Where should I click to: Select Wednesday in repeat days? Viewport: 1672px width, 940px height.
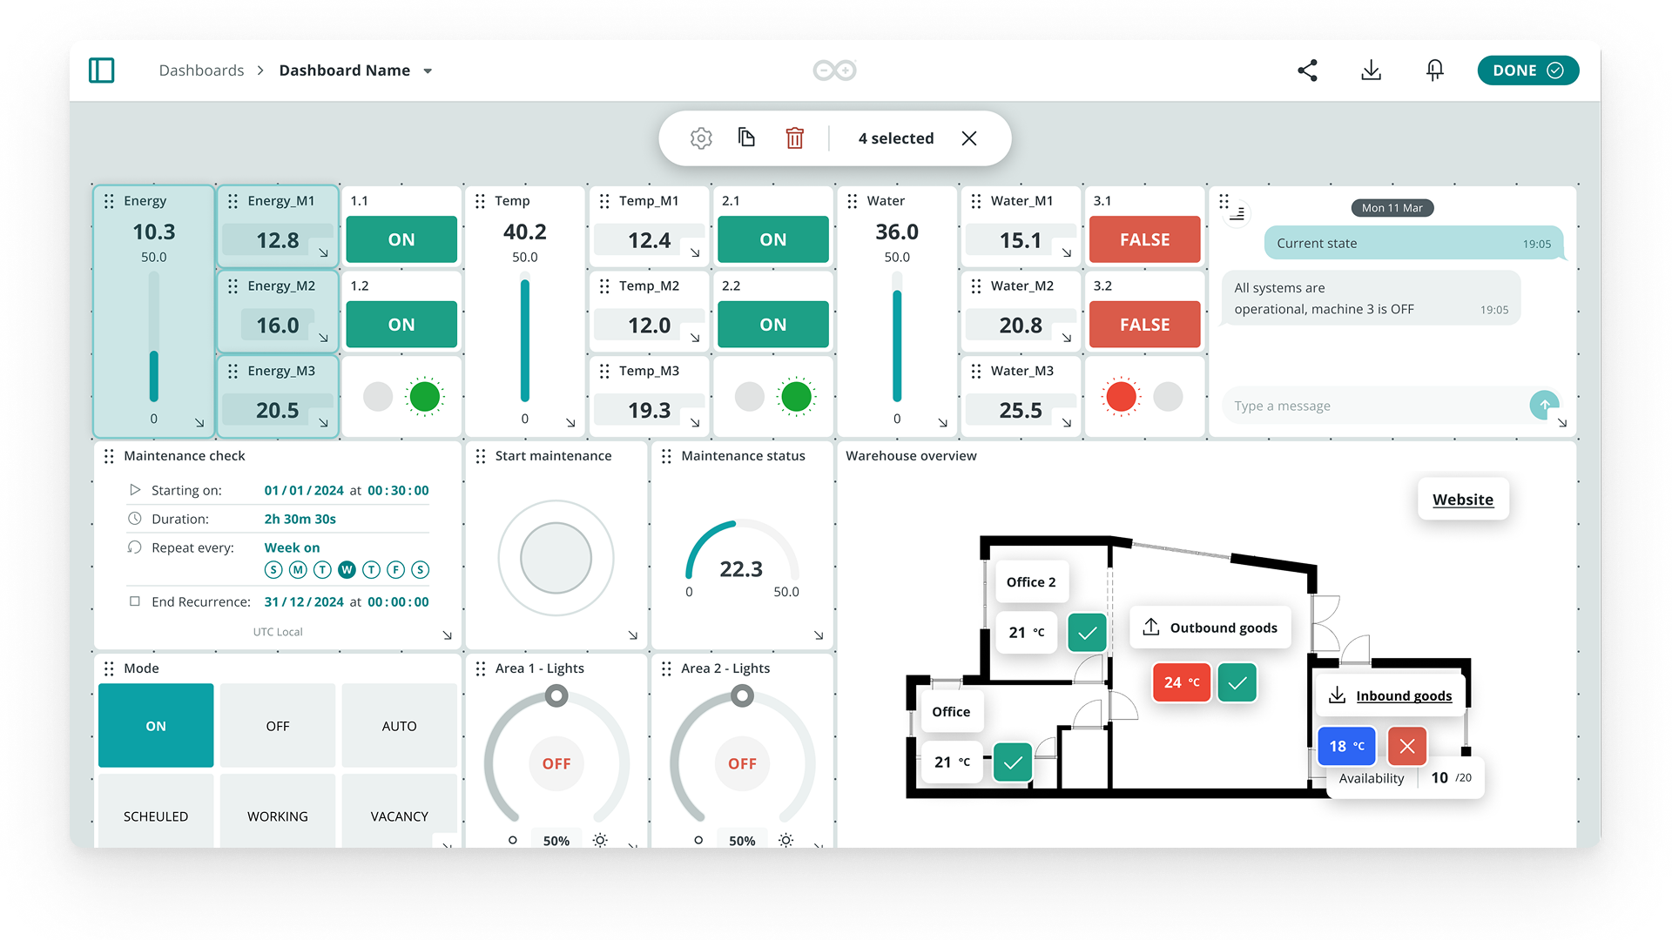pos(347,570)
